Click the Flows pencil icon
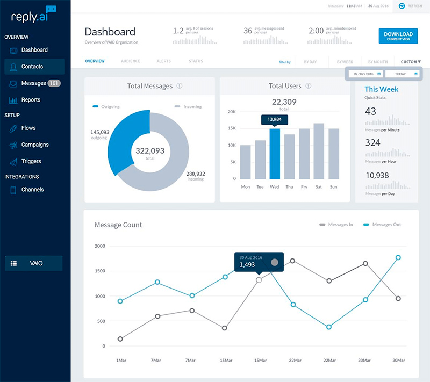The height and width of the screenshot is (382, 430). pyautogui.click(x=13, y=128)
